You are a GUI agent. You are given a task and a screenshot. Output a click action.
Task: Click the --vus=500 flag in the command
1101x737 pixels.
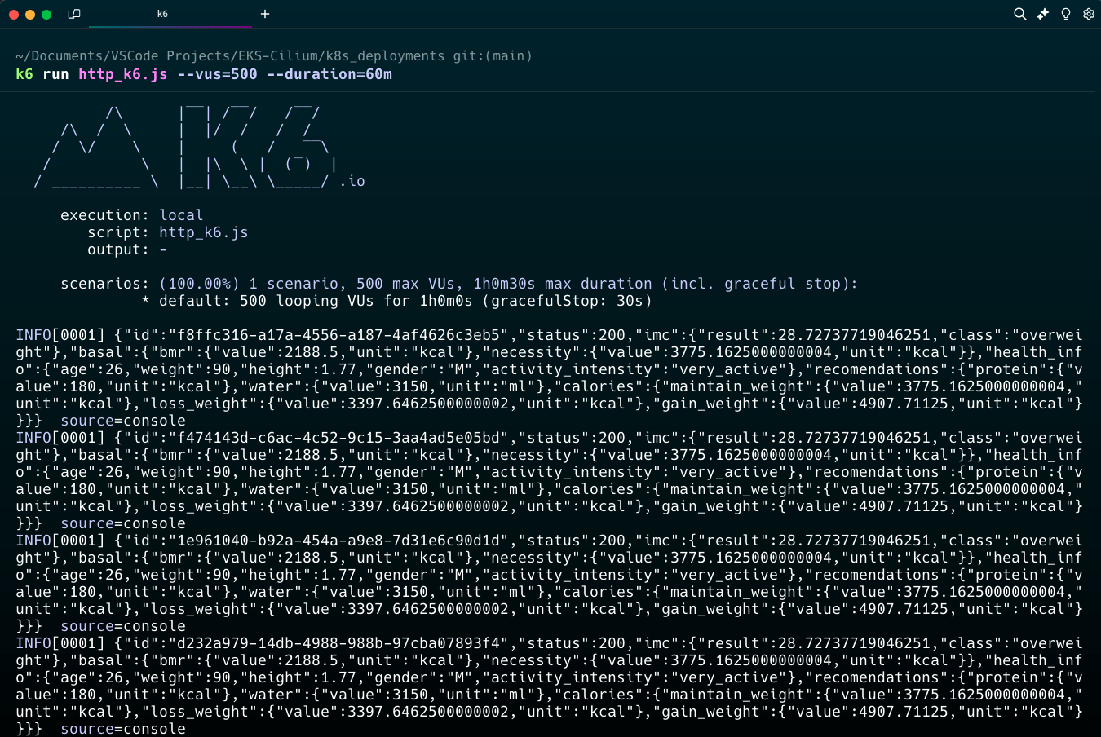(x=217, y=74)
